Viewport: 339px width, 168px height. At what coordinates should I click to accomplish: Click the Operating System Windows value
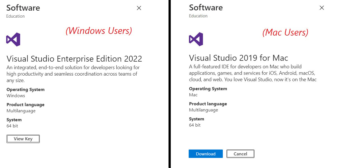(16, 95)
